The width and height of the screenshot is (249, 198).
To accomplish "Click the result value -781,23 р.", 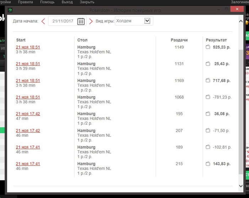I will tap(222, 97).
